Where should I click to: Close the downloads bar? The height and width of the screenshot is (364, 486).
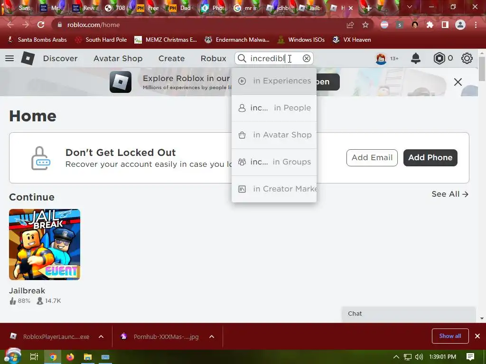[x=477, y=336]
